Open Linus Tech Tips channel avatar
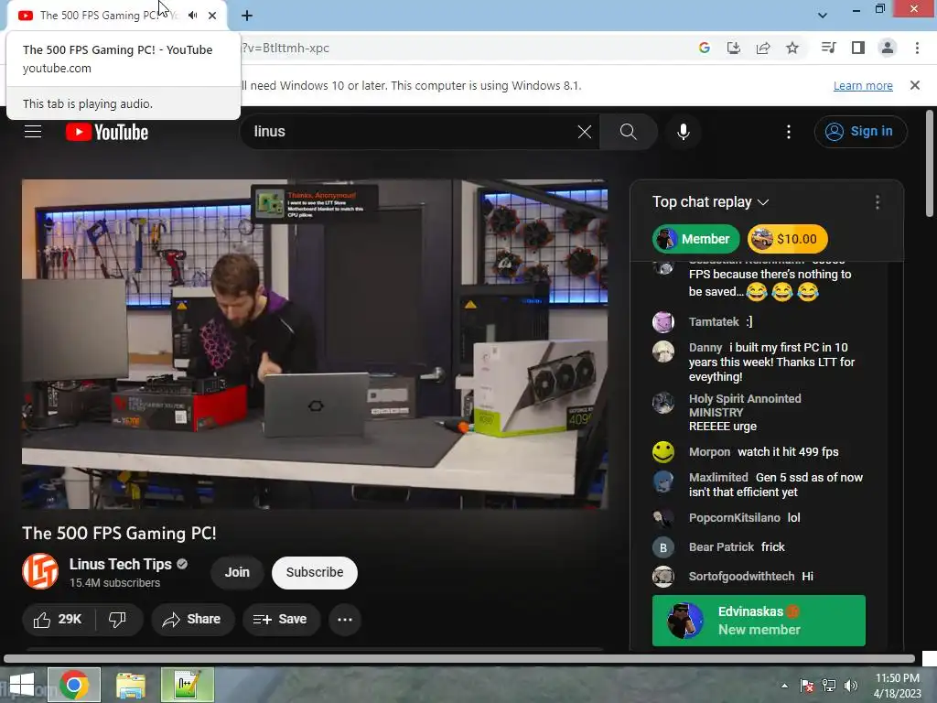The image size is (937, 703). (40, 571)
